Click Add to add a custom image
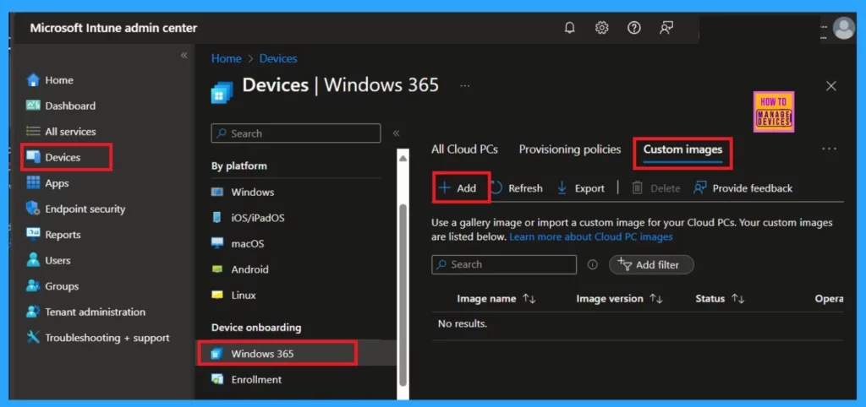866x407 pixels. (458, 188)
